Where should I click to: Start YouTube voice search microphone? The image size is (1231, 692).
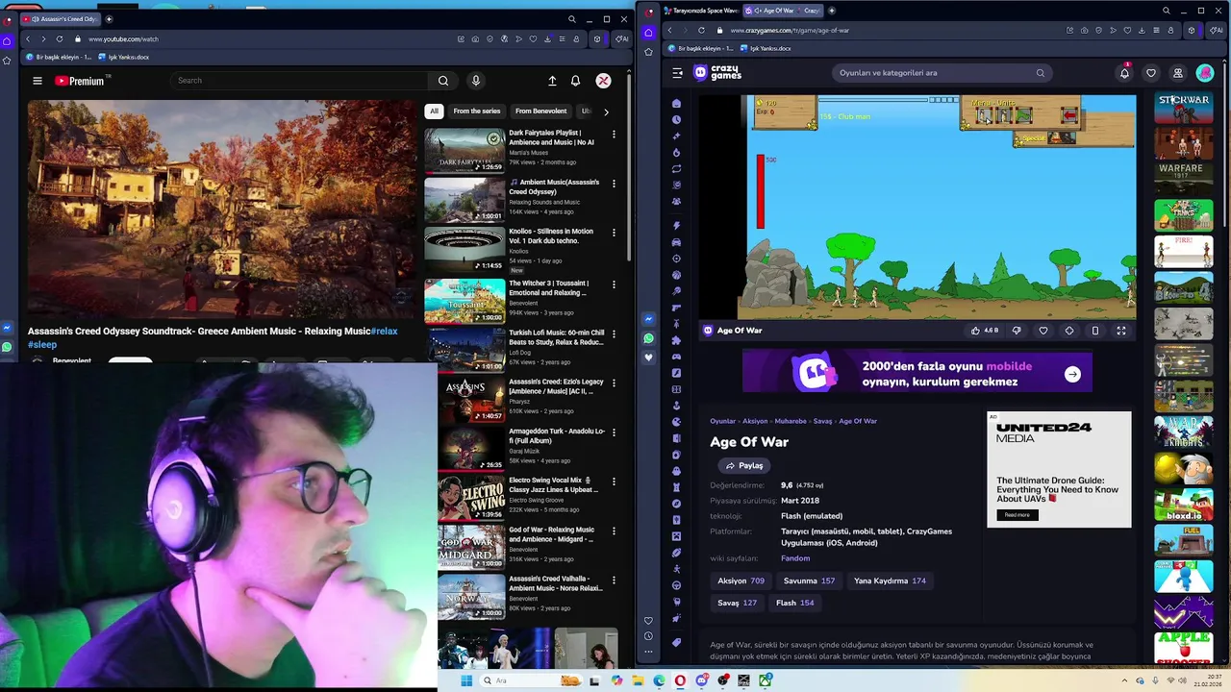(x=475, y=81)
